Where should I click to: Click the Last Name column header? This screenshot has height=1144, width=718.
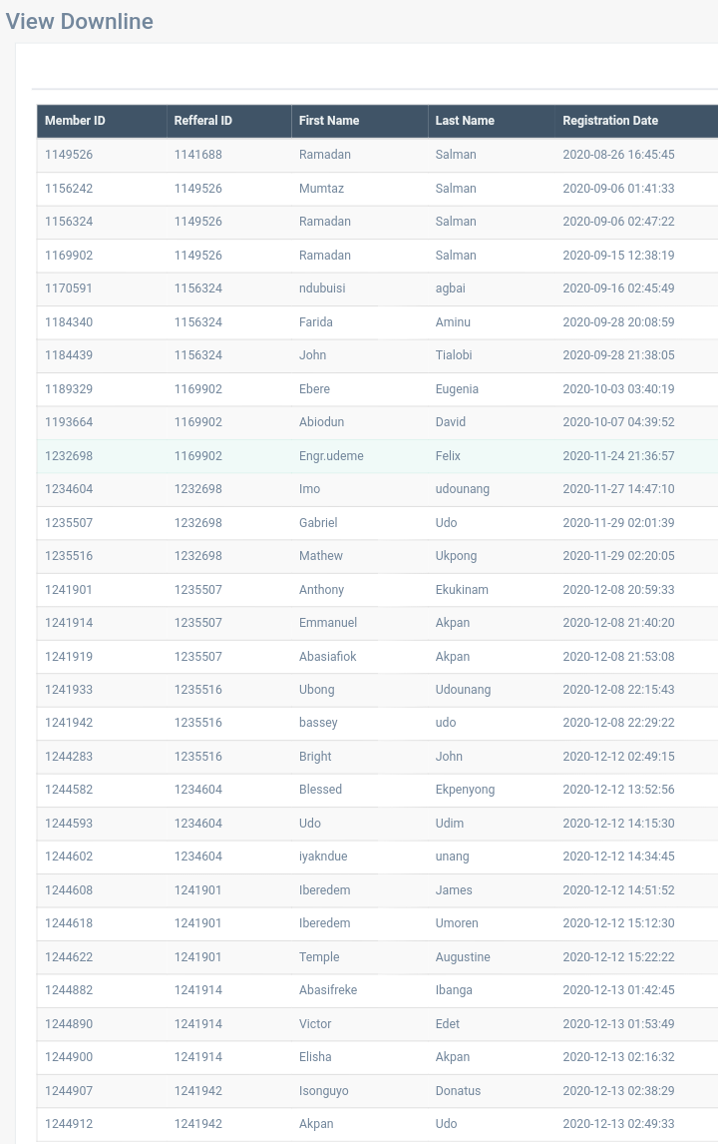(x=465, y=121)
